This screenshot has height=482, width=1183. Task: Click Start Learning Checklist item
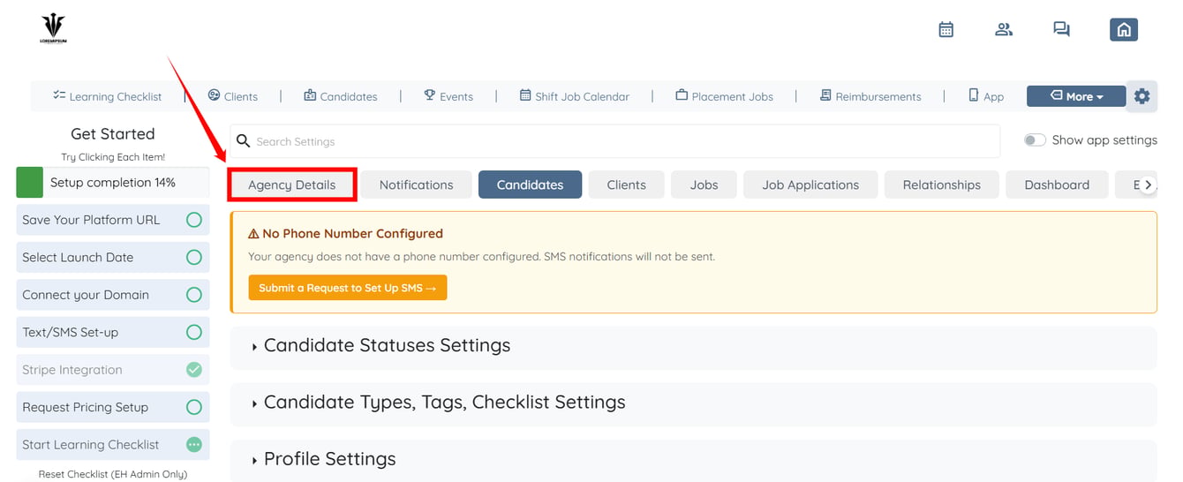coord(113,445)
